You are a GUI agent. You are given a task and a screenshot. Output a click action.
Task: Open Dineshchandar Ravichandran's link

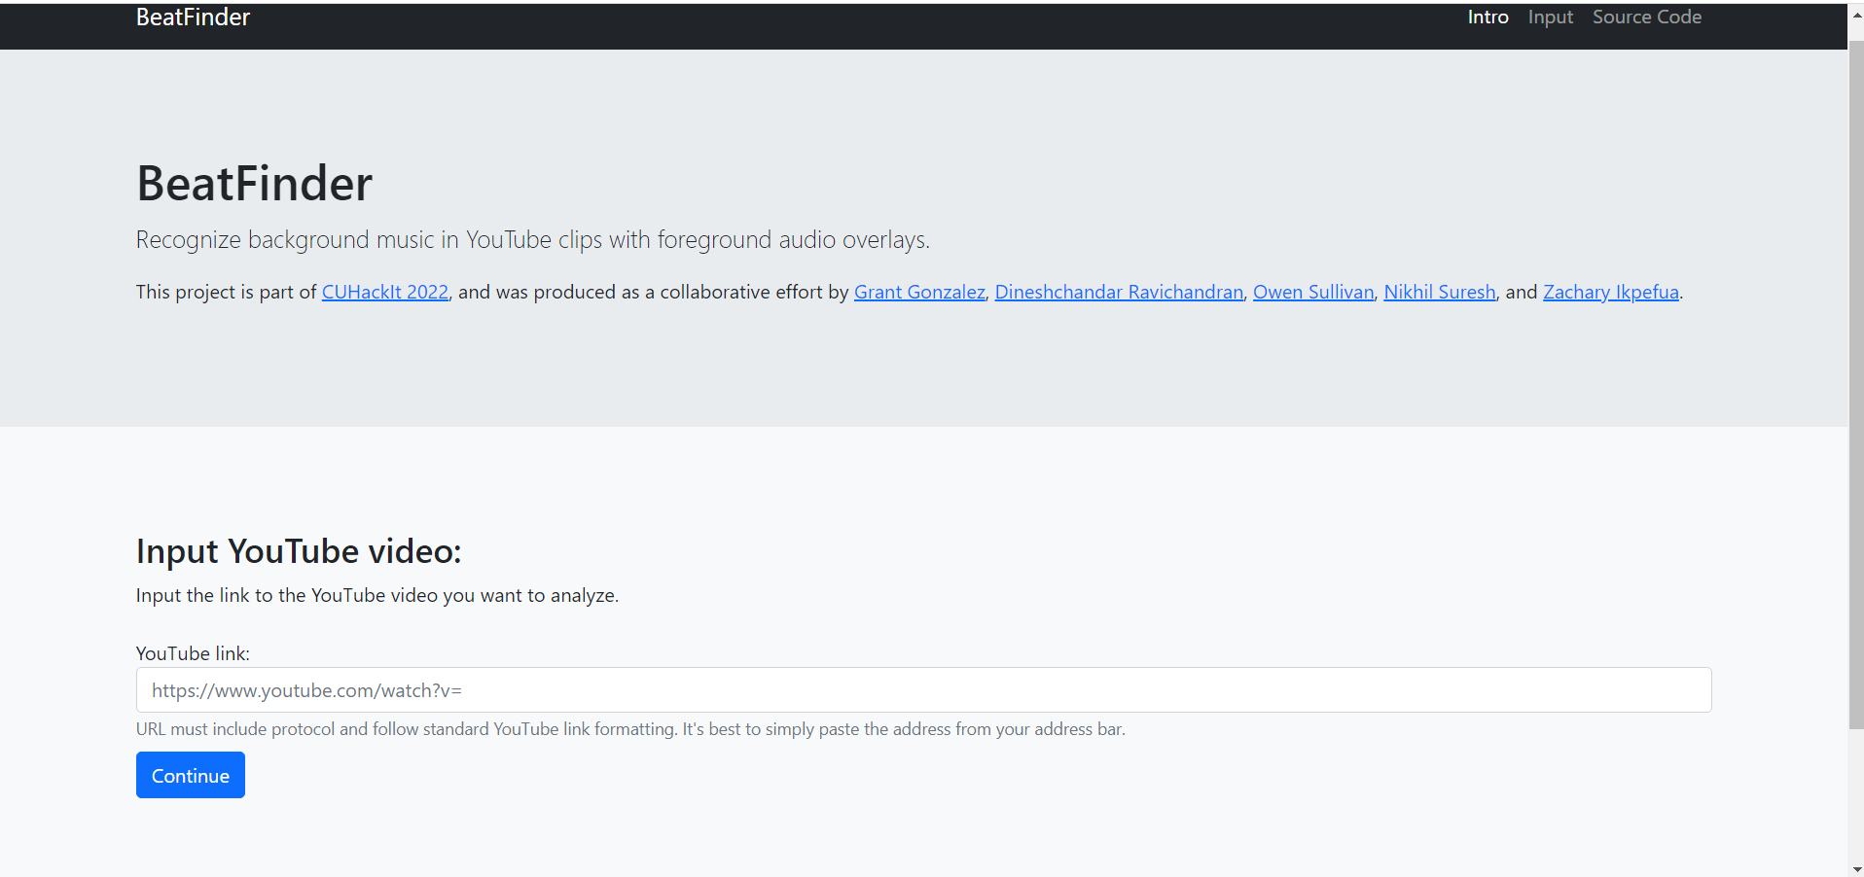click(x=1118, y=292)
